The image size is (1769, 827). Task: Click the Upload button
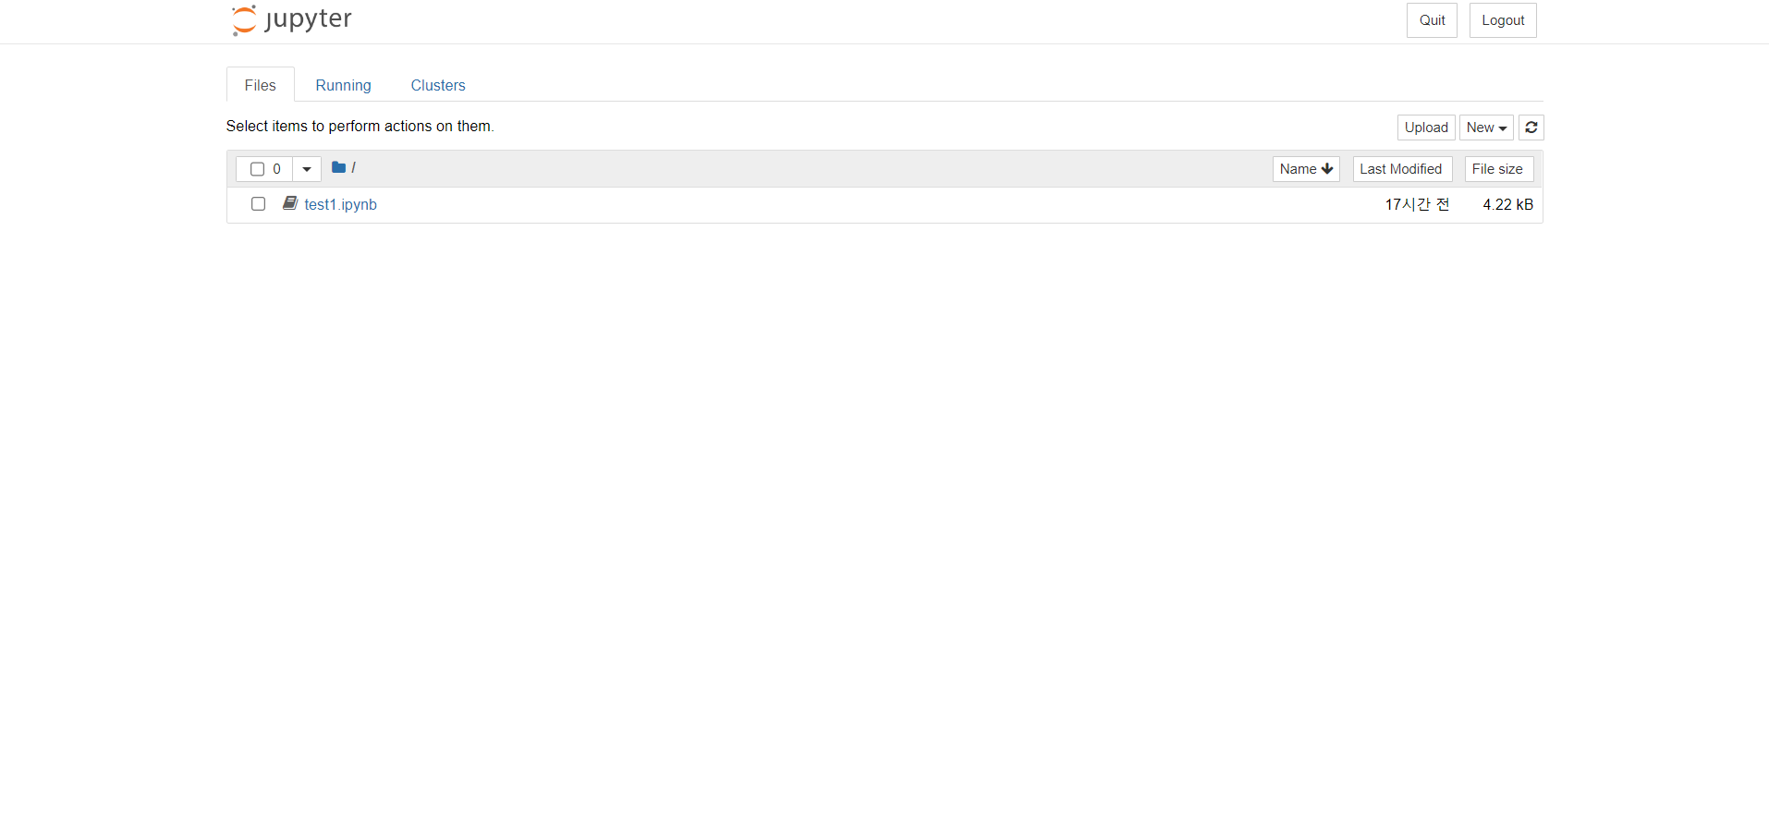1426,128
